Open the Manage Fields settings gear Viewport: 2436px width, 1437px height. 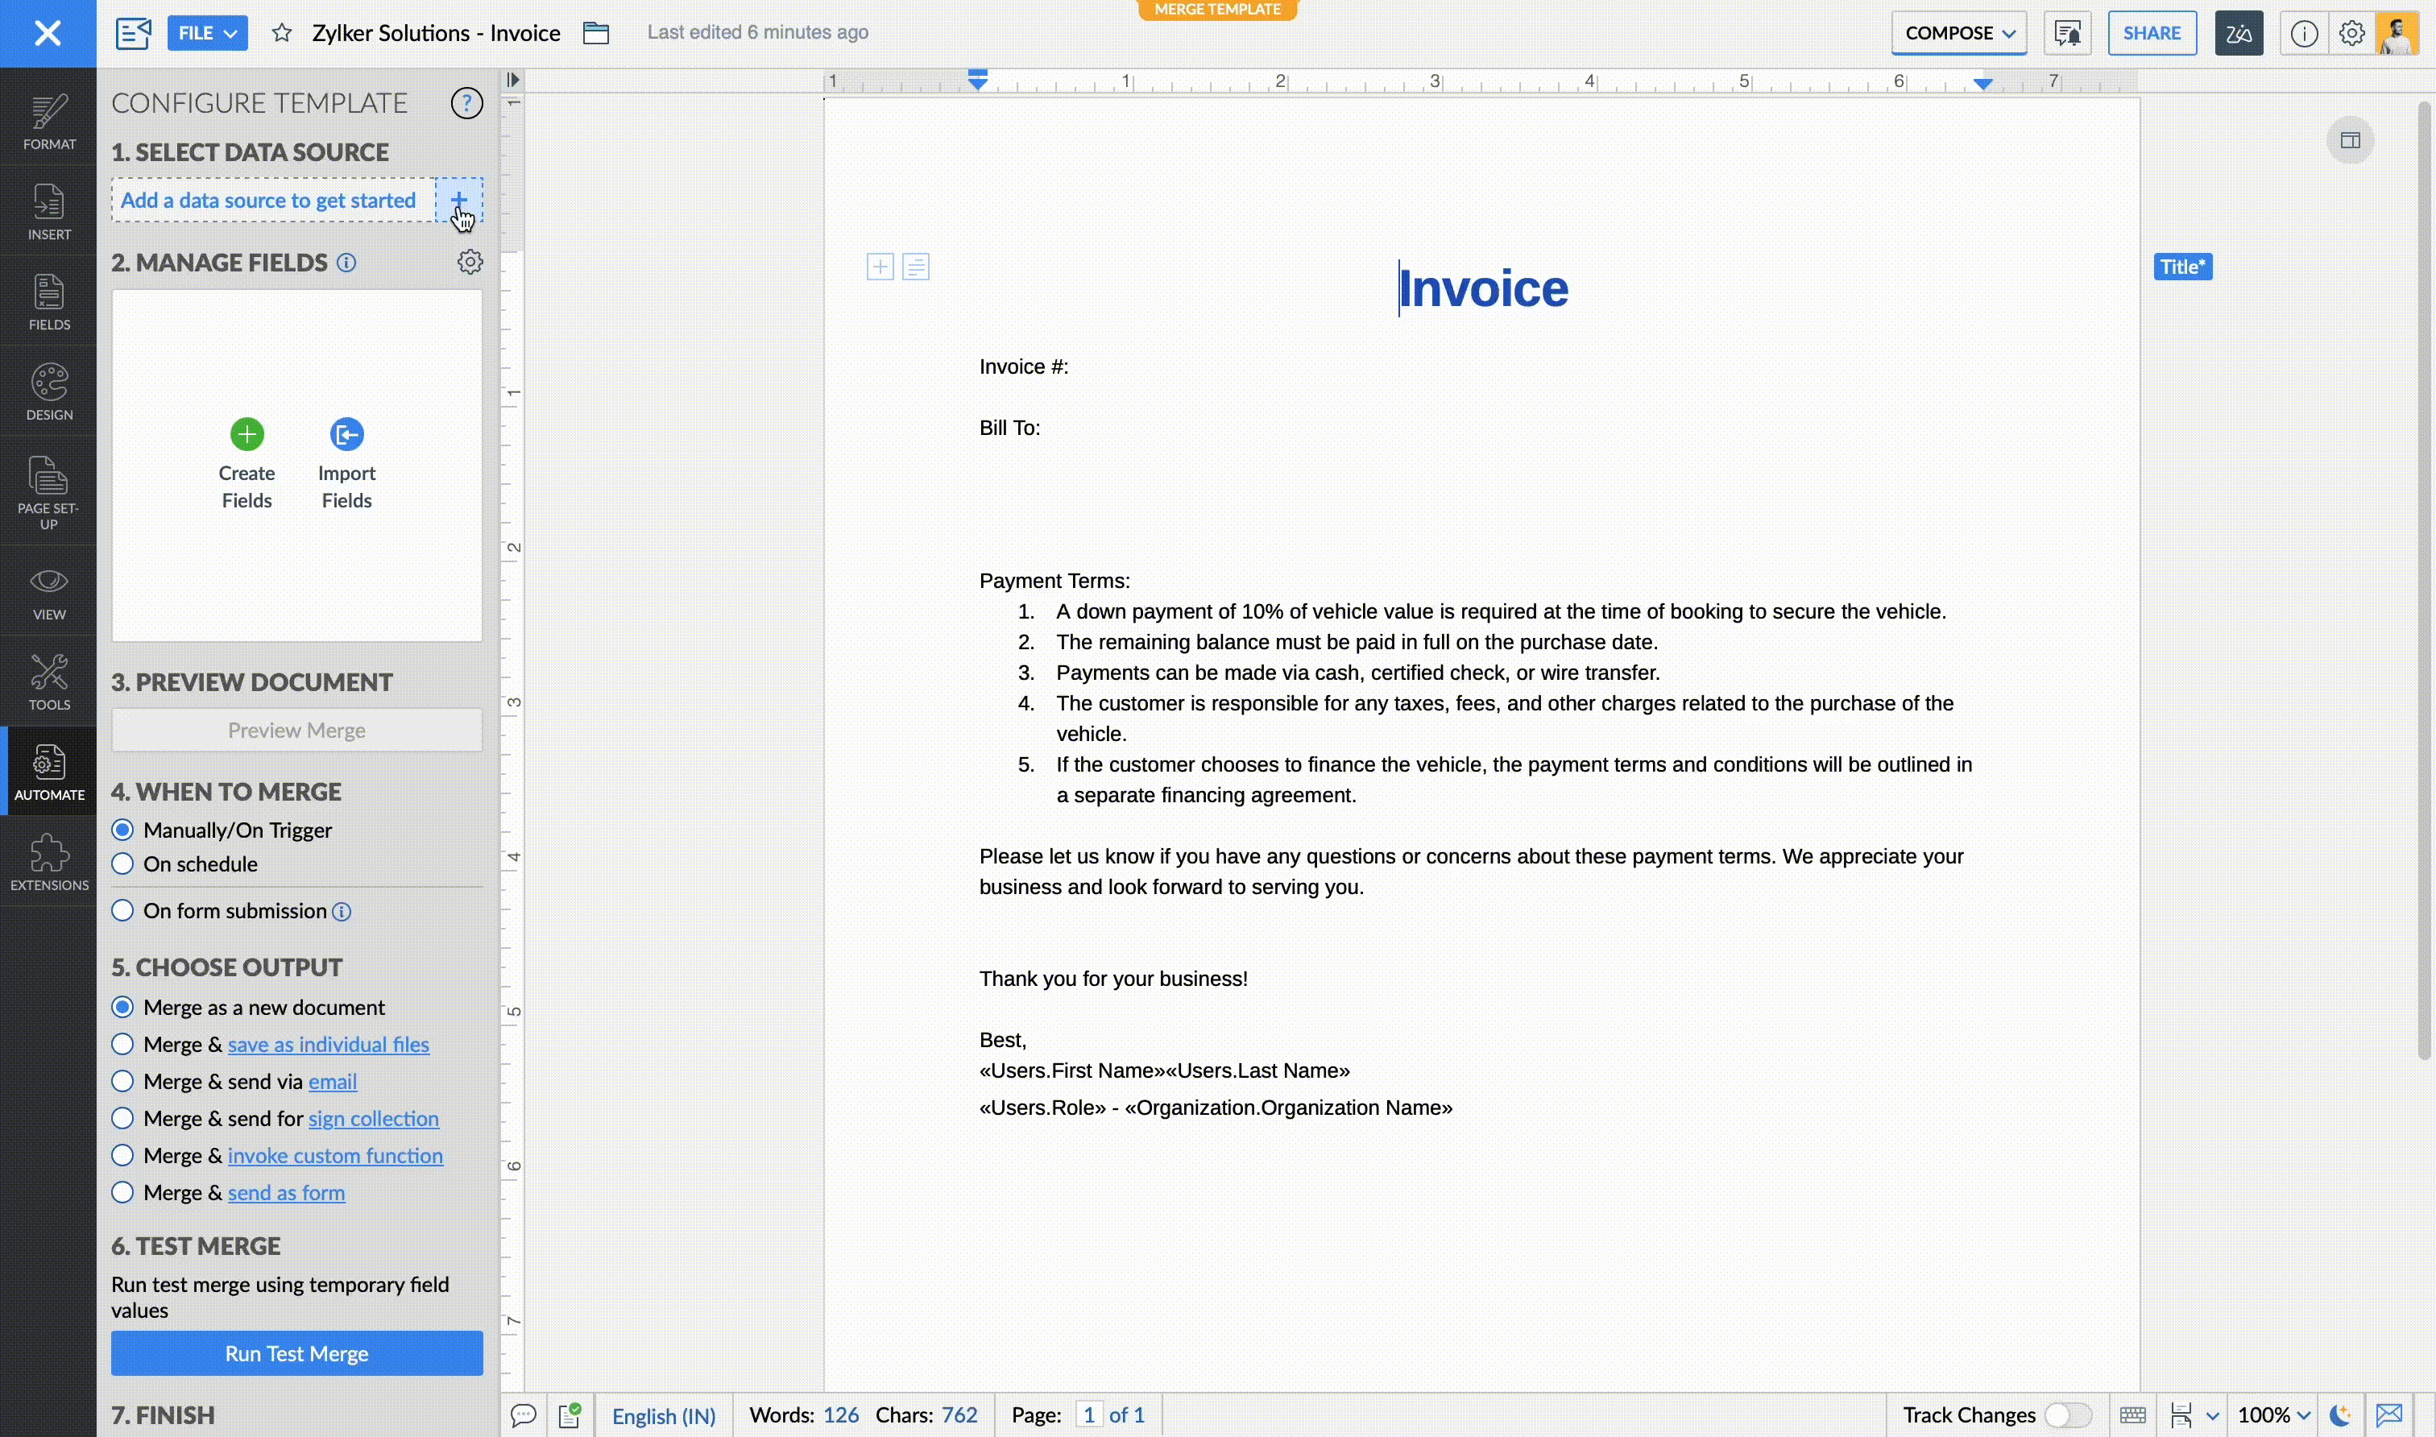(x=470, y=263)
